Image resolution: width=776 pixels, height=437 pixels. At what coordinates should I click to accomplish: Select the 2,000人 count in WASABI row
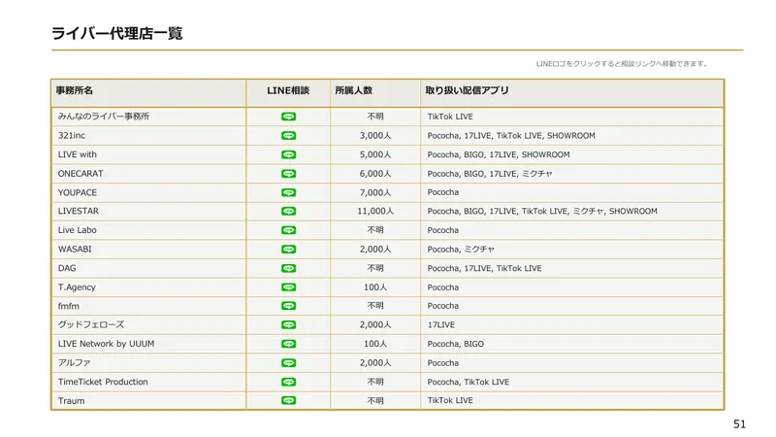[x=375, y=249]
